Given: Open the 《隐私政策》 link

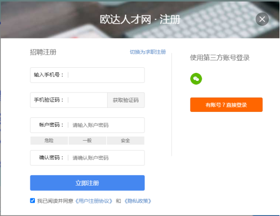Looking at the screenshot, I should [137, 201].
